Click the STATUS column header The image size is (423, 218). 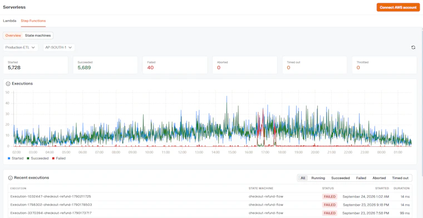click(328, 189)
